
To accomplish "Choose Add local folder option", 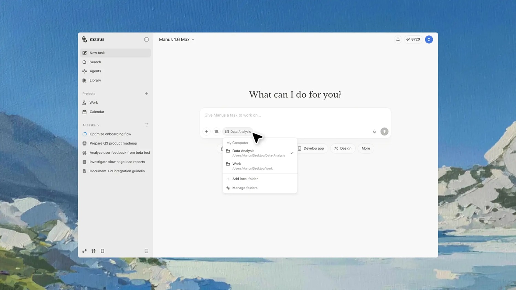I will pos(245,179).
